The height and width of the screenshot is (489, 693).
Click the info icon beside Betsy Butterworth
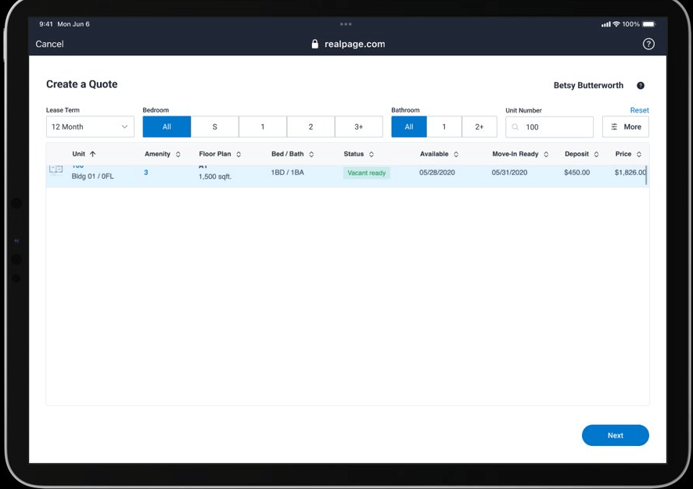[641, 86]
